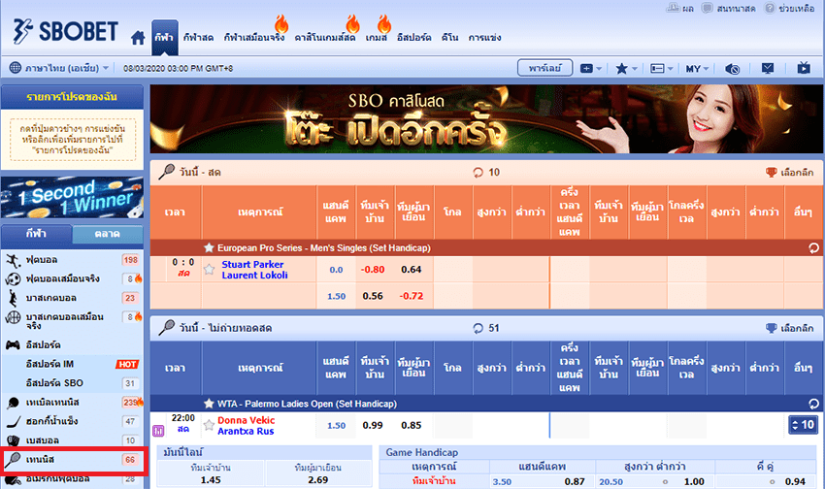This screenshot has width=825, height=489.
Task: Click เลือกลีก in the live section
Action: point(789,173)
